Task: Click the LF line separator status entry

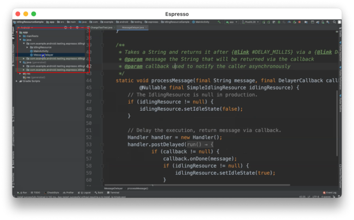Action: (x=309, y=197)
